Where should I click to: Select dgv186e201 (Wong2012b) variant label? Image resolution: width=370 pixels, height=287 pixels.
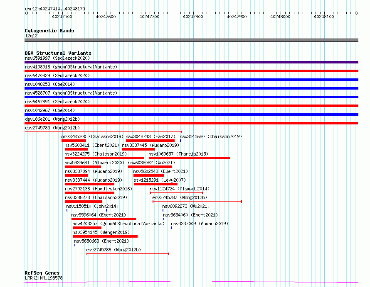pyautogui.click(x=52, y=119)
